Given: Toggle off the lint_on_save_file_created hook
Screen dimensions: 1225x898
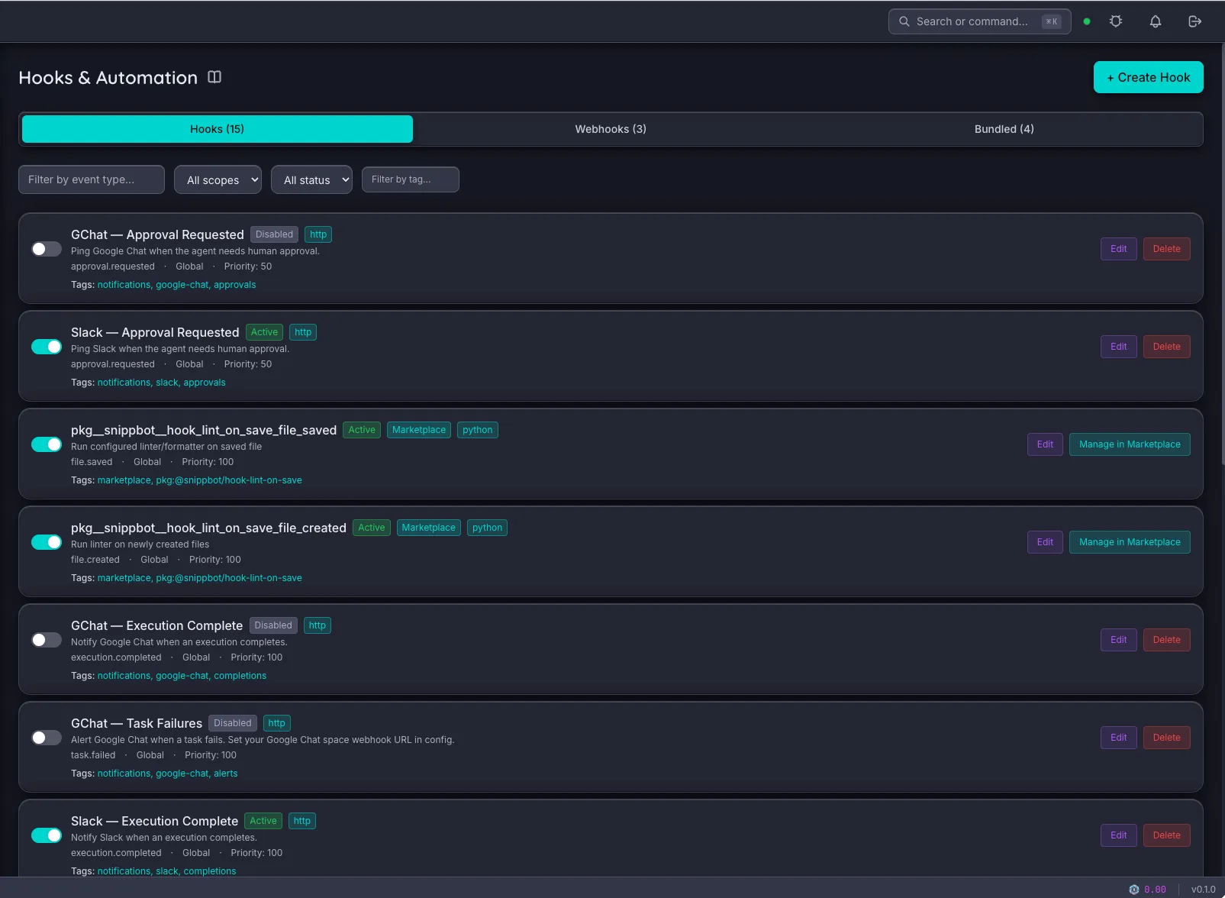Looking at the screenshot, I should pos(47,542).
